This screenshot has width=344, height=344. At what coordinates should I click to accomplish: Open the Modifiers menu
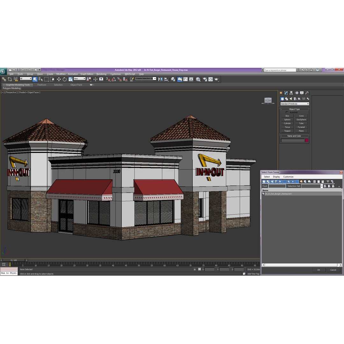point(61,74)
